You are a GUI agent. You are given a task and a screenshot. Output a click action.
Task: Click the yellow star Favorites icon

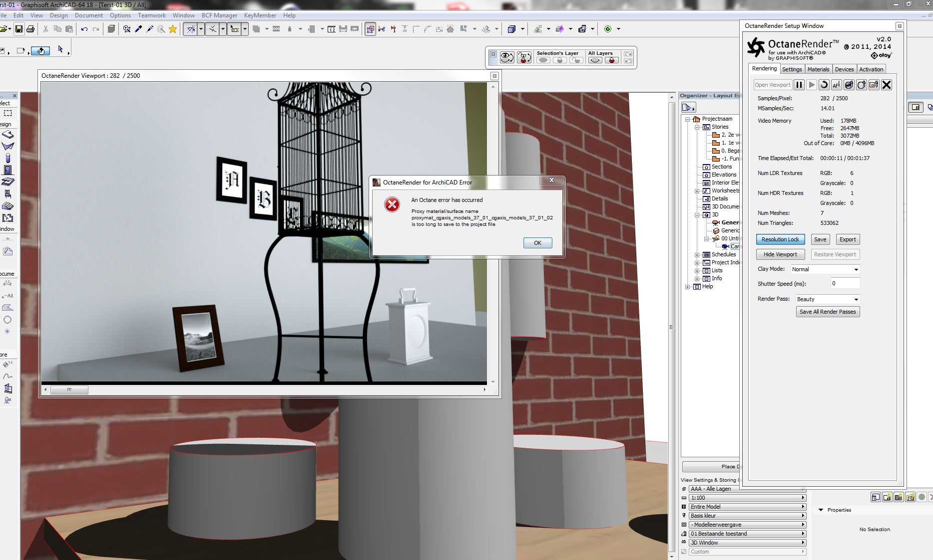pos(173,29)
